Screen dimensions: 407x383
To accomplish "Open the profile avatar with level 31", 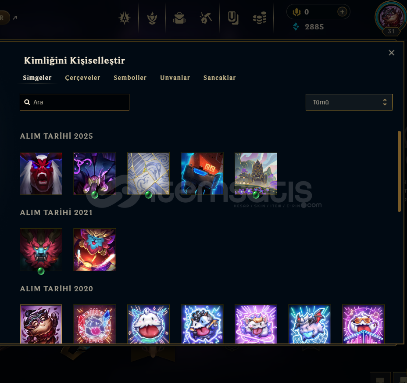I will tap(391, 18).
